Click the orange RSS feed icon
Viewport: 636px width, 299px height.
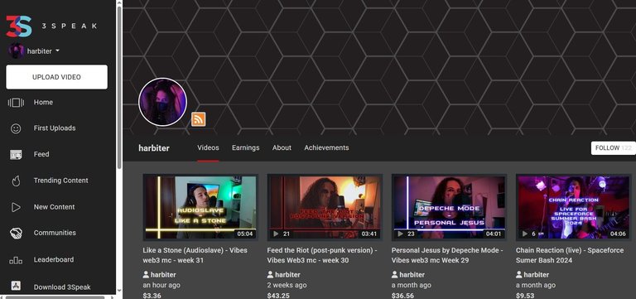pyautogui.click(x=199, y=119)
